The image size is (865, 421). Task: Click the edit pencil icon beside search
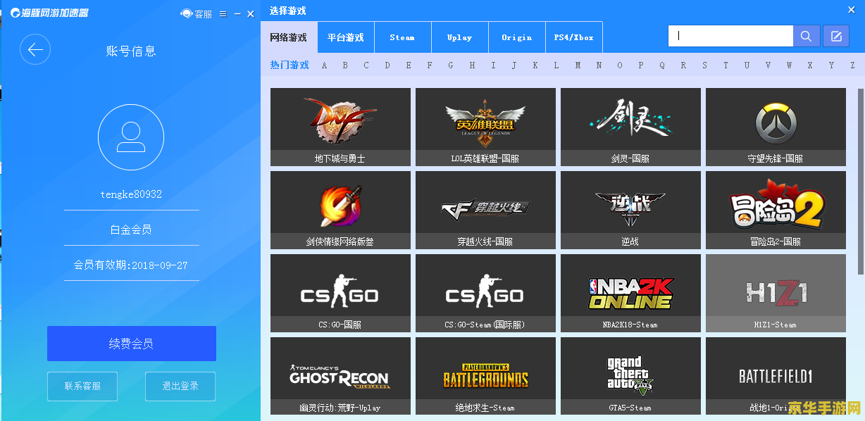click(x=836, y=36)
